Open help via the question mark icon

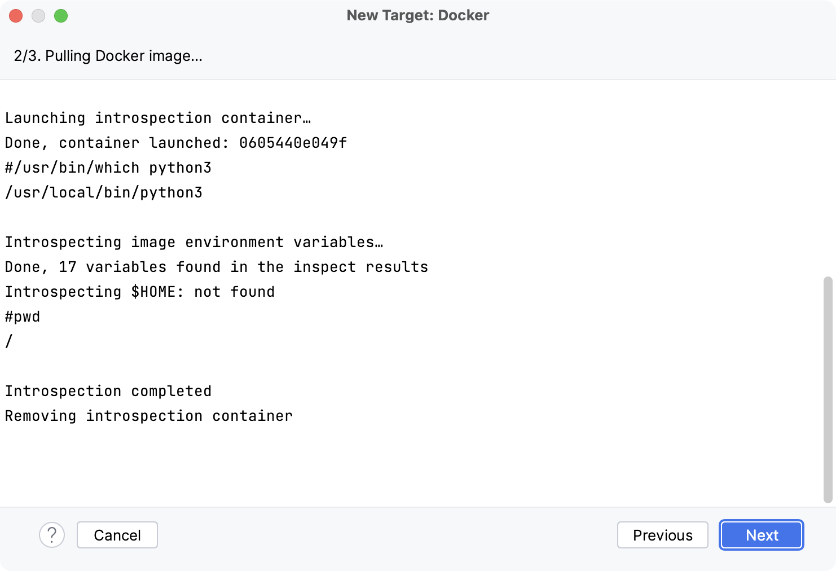52,535
